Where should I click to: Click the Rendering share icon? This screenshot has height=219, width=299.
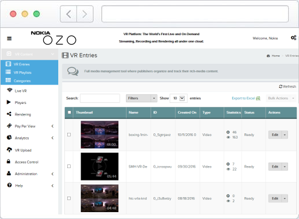pyautogui.click(x=9, y=114)
